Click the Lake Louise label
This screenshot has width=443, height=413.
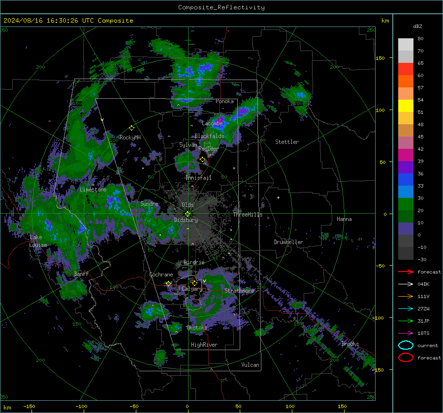[x=38, y=241]
